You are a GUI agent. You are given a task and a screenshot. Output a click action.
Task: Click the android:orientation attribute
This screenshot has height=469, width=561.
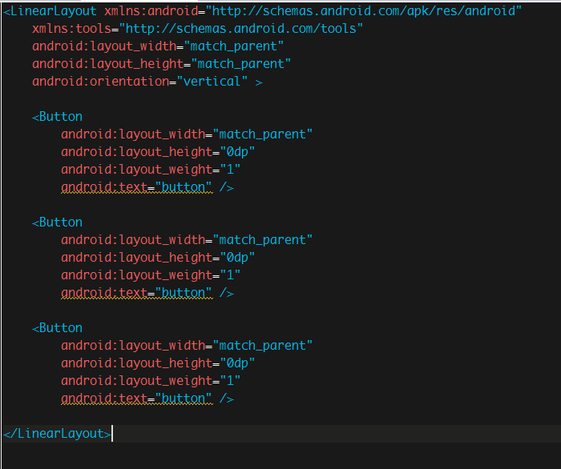coord(100,82)
